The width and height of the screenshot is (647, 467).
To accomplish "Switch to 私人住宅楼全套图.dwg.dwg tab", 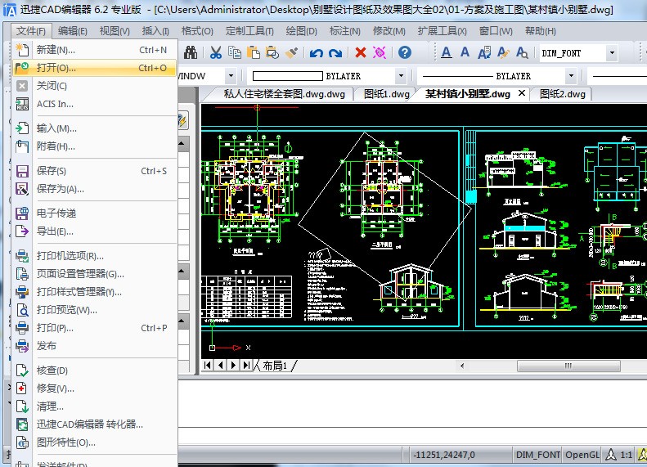I will 285,94.
